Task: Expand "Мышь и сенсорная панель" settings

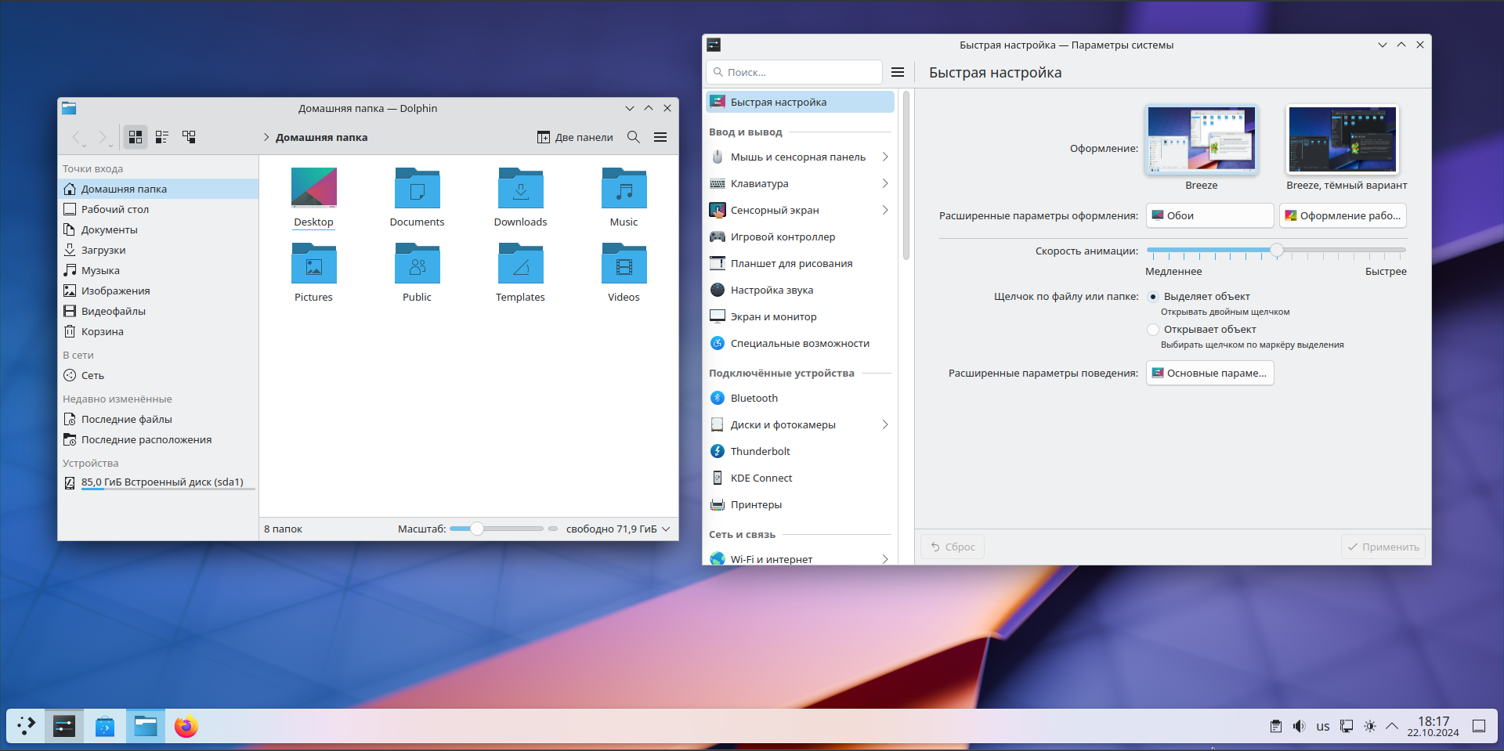Action: [799, 157]
